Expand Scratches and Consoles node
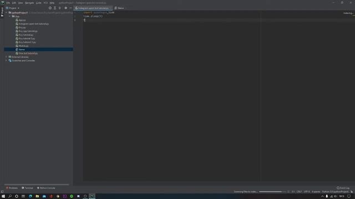The height and width of the screenshot is (199, 355). (x=6, y=60)
